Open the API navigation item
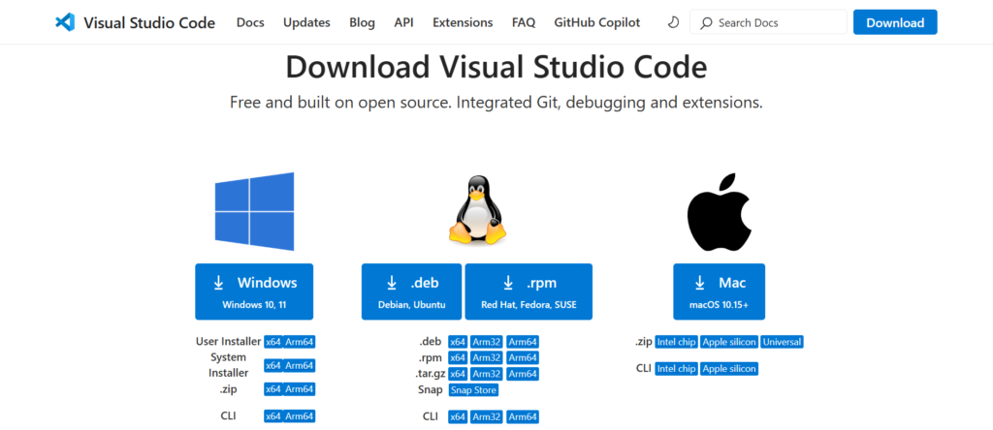 pos(403,23)
